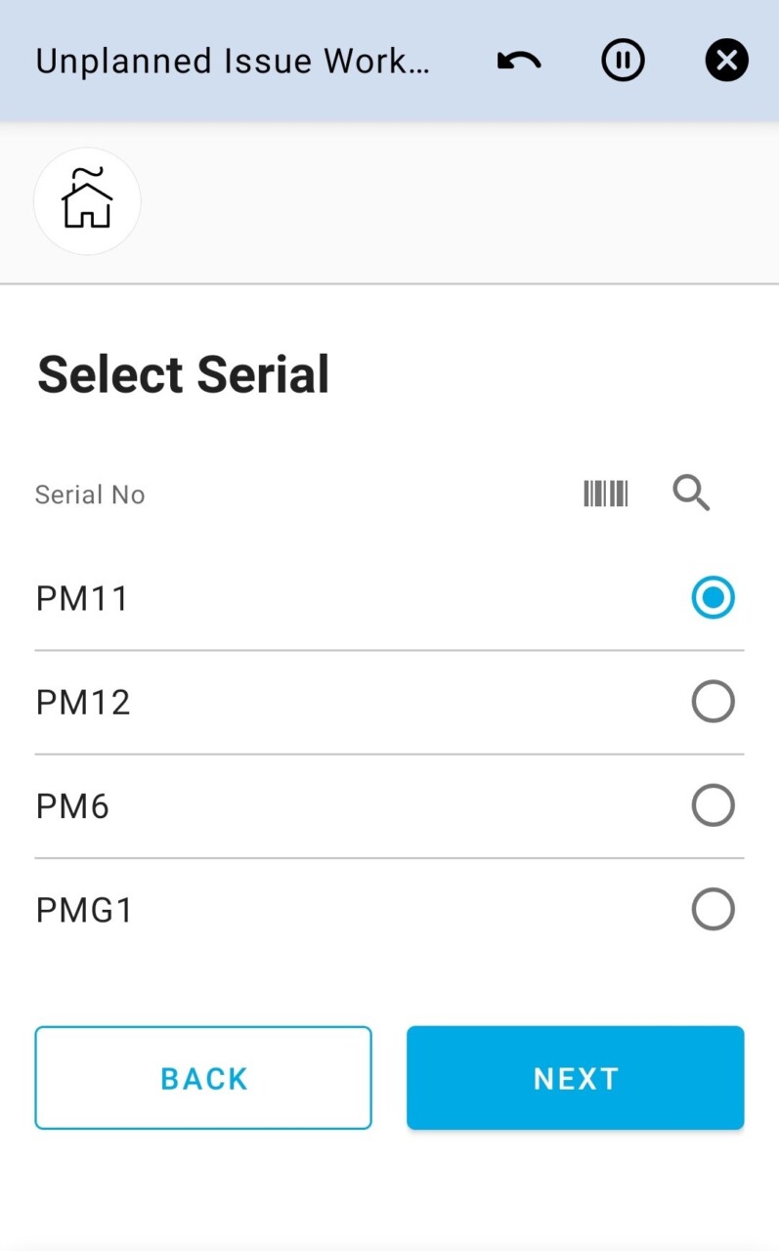Scan a serial using the barcode icon
Screen dimensions: 779x1251
(605, 495)
